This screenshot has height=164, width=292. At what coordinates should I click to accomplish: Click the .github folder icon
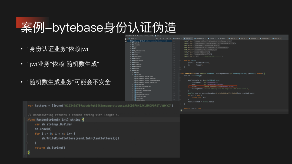tap(133, 43)
